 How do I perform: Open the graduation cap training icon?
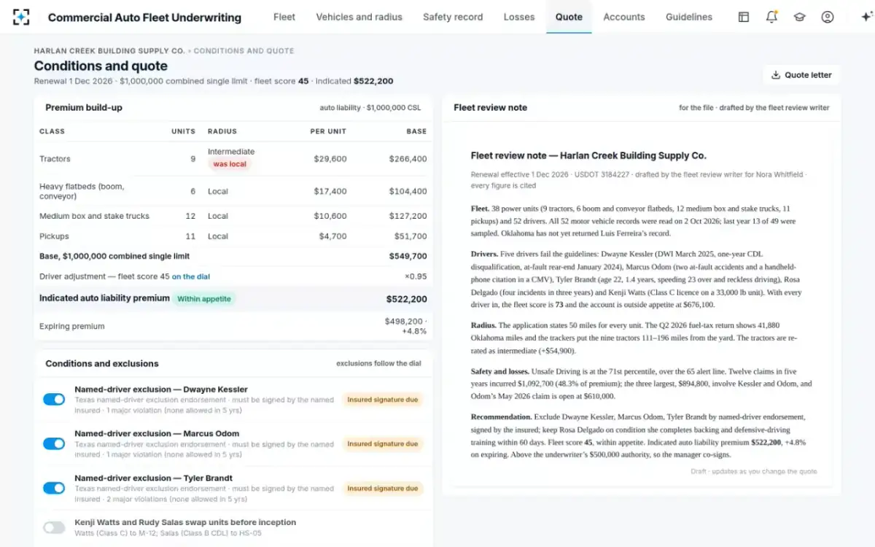799,17
